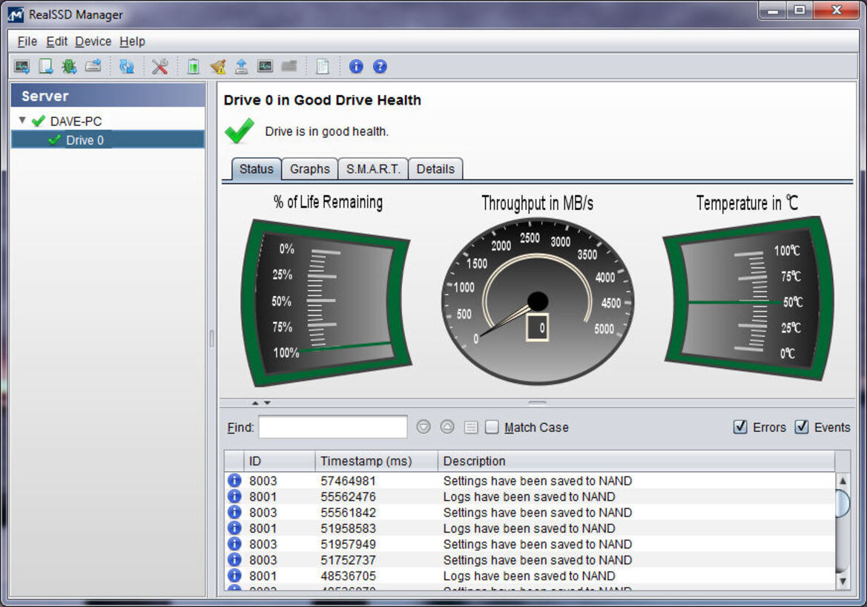The width and height of the screenshot is (867, 607).
Task: Click inside the Find text field
Action: coord(333,427)
